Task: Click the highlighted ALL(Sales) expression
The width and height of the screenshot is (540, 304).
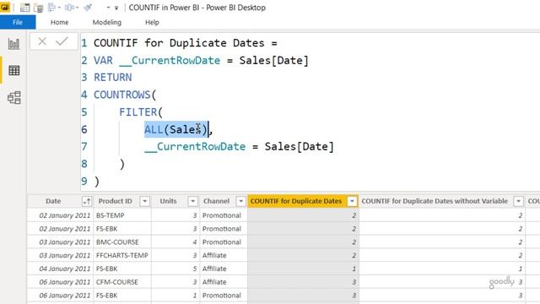Action: pos(176,129)
